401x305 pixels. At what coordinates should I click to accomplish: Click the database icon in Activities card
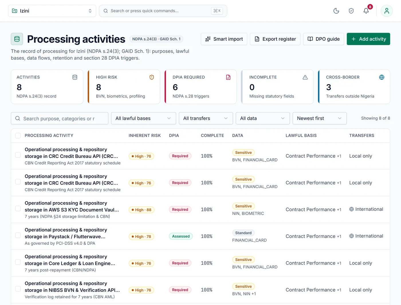(x=75, y=77)
